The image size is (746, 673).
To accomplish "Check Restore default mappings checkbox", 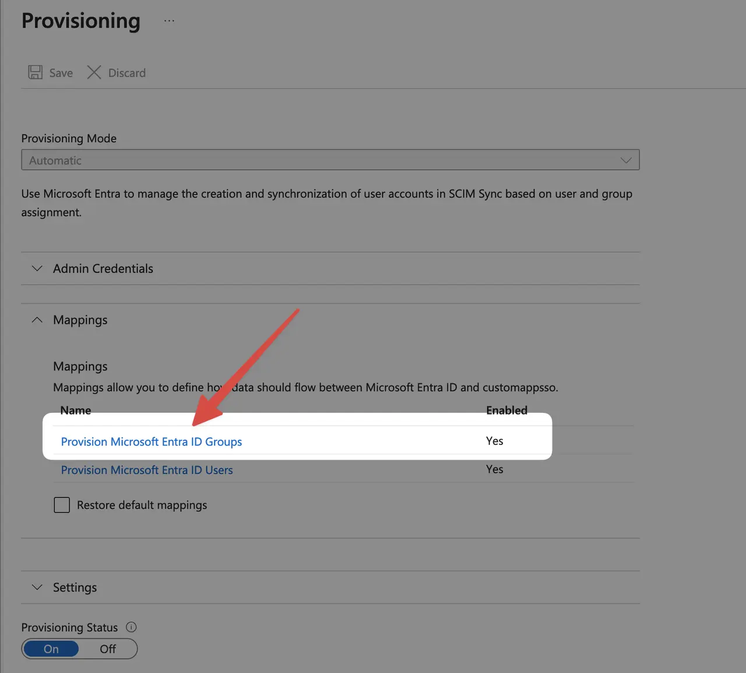I will (62, 505).
